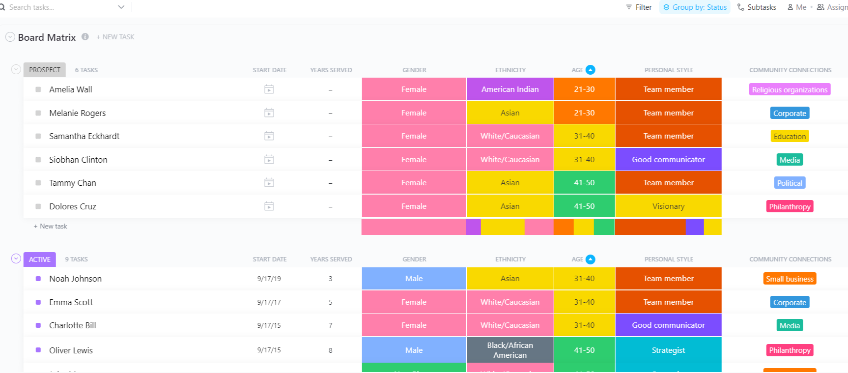Set start date for Dolores Cruz

click(x=269, y=206)
